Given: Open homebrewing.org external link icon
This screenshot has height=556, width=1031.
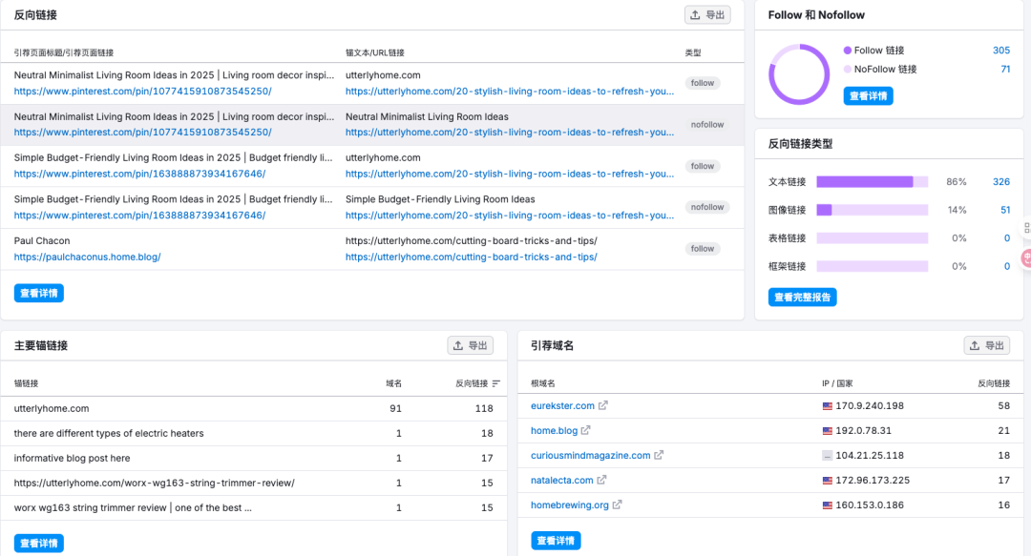Looking at the screenshot, I should pyautogui.click(x=618, y=505).
